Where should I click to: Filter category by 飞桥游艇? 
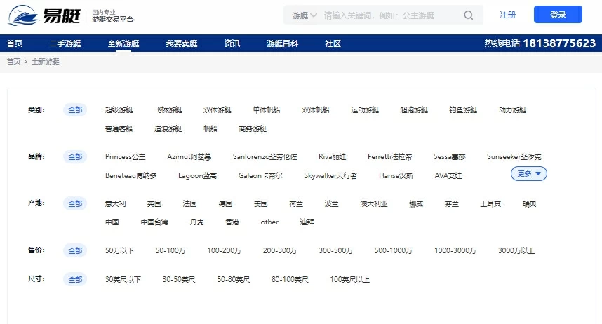168,110
